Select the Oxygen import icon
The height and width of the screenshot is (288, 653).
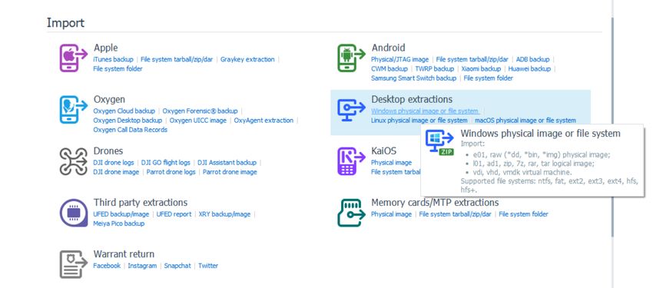click(74, 110)
